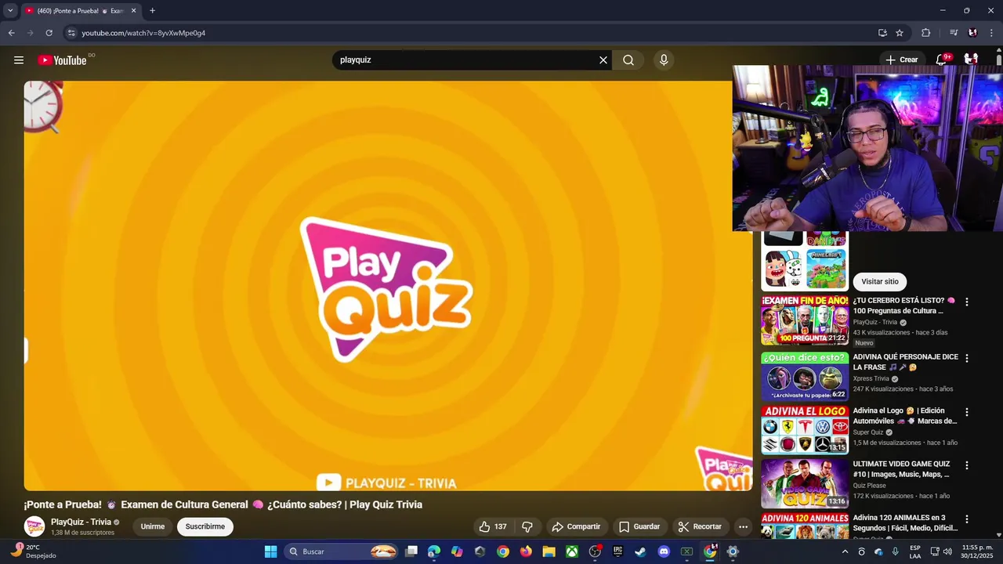Click taskbar Buscar search box
The width and height of the screenshot is (1003, 564).
[x=342, y=551]
